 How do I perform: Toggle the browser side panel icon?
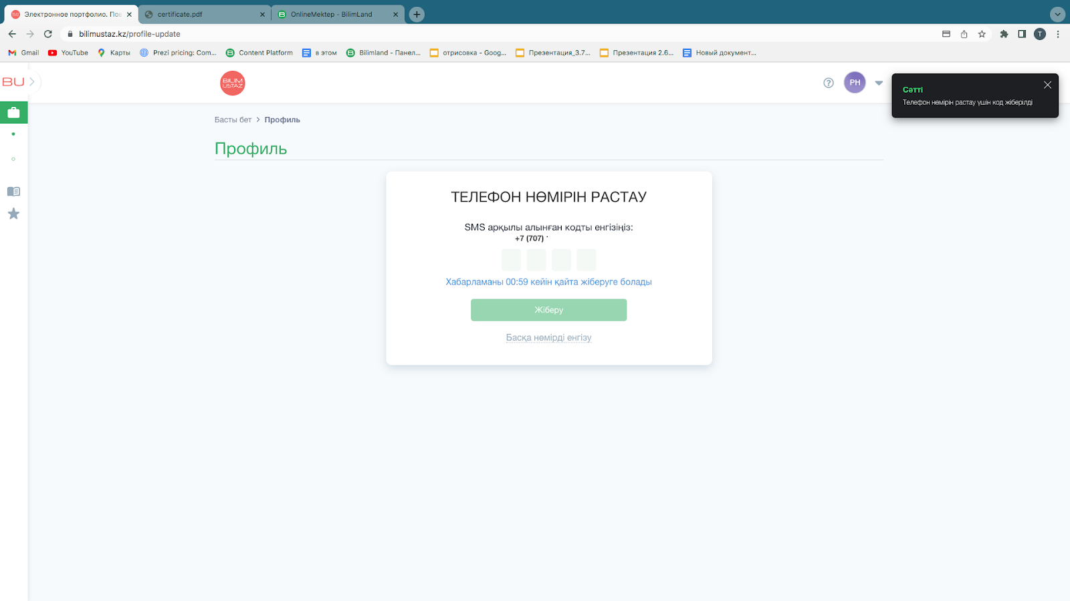coord(1022,34)
